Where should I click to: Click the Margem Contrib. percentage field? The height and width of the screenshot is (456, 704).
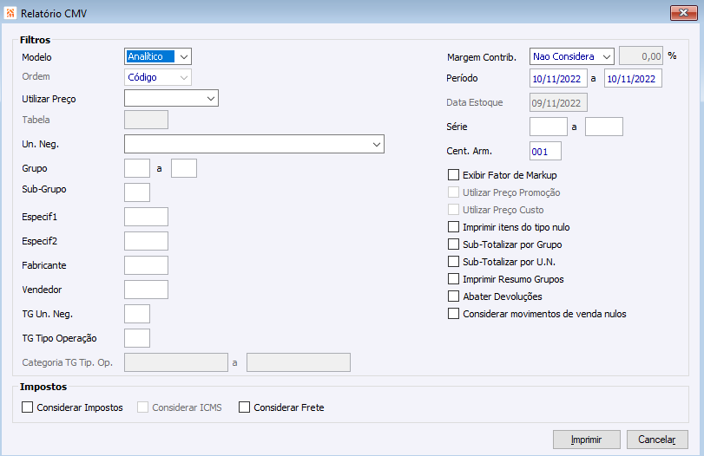(641, 56)
